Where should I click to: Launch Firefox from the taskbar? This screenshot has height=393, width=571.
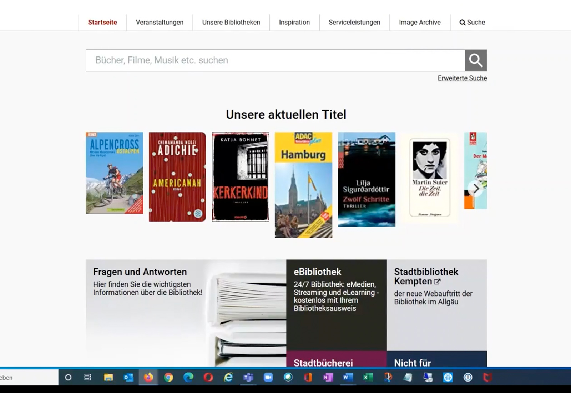coord(148,377)
